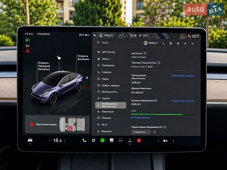
Task: Tap the Wi-Fi icon in settings header
Action: 192,44
